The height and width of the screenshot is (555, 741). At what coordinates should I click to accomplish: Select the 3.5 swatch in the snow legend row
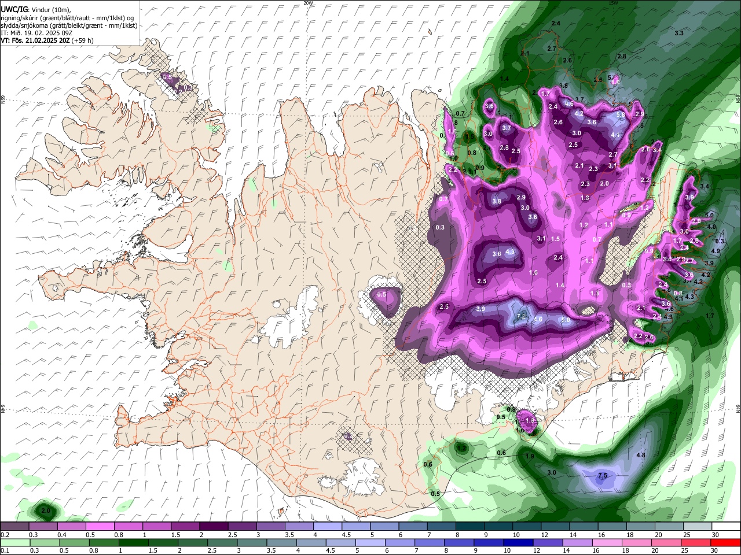pos(299,526)
